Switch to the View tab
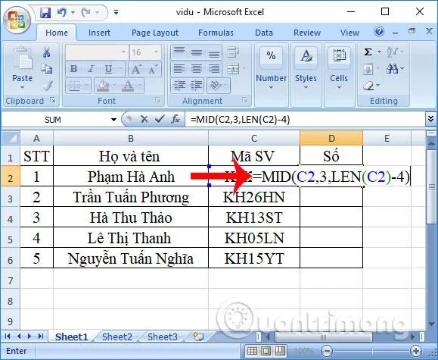This screenshot has width=438, height=360. pos(349,33)
